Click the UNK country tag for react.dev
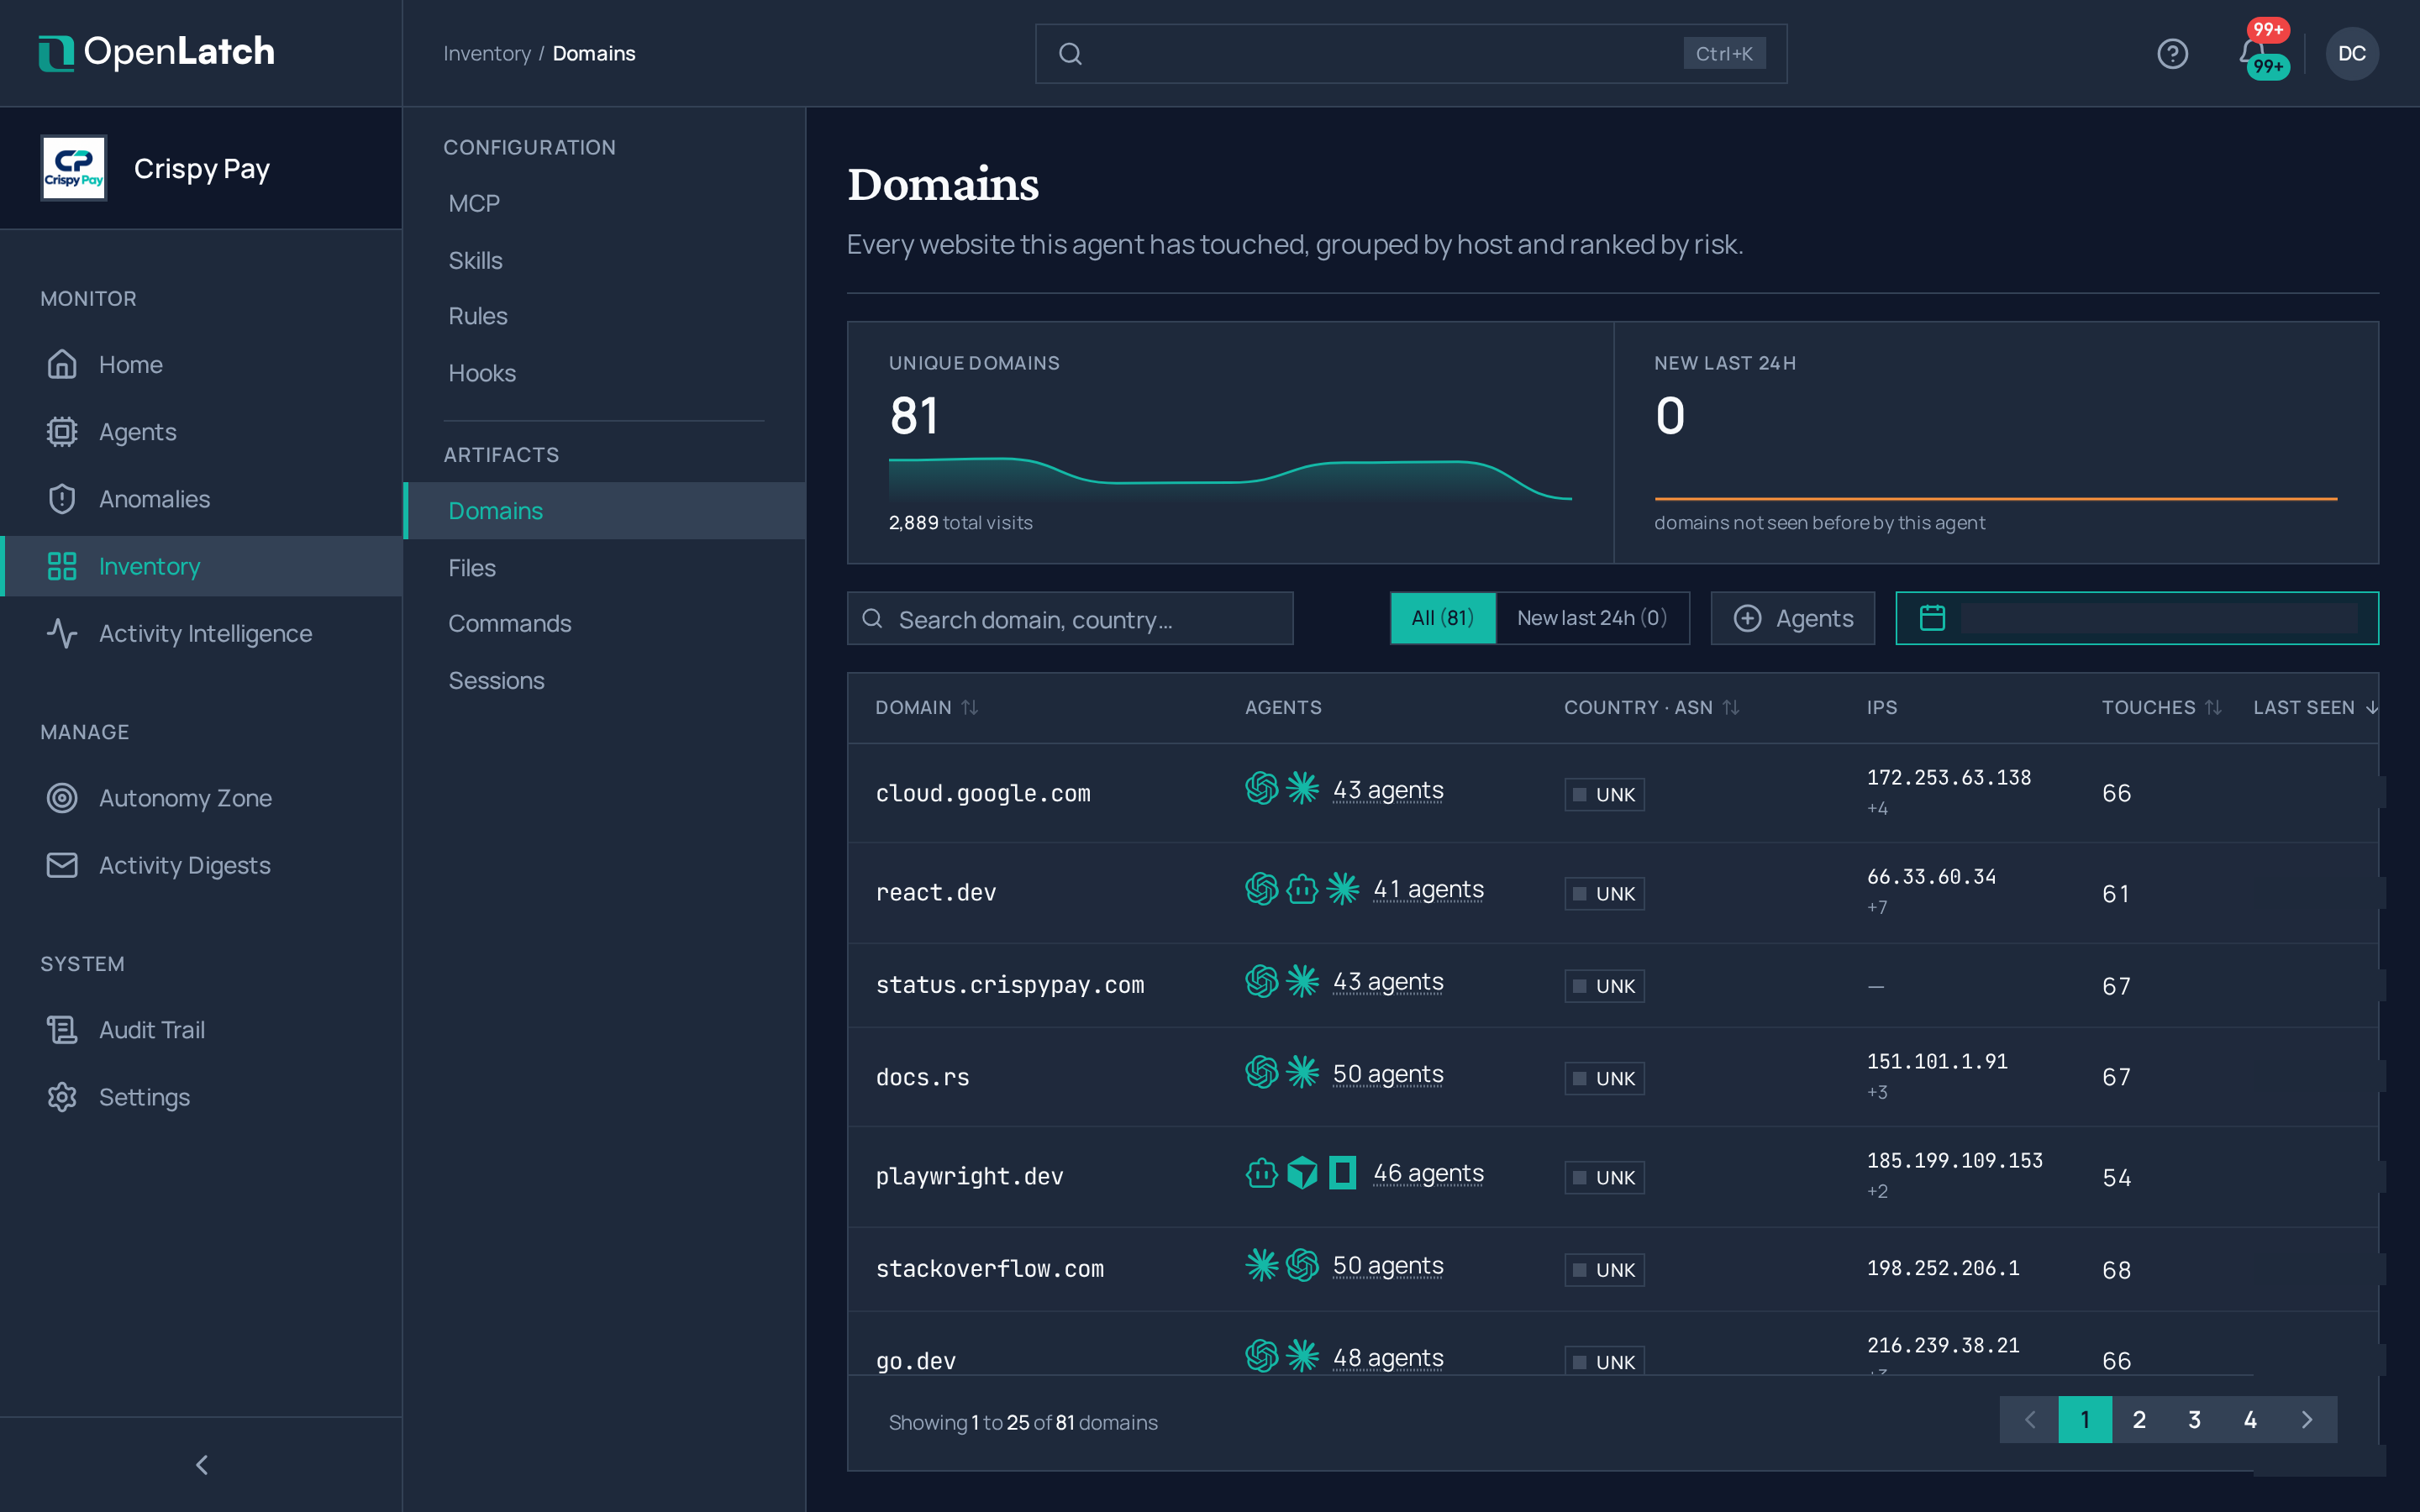Viewport: 2420px width, 1512px height. (x=1604, y=893)
